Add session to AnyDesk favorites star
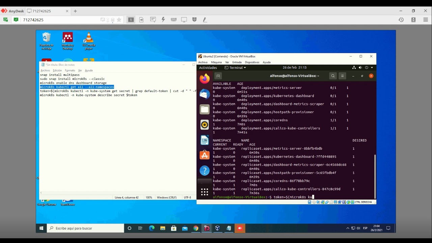 [x=119, y=20]
